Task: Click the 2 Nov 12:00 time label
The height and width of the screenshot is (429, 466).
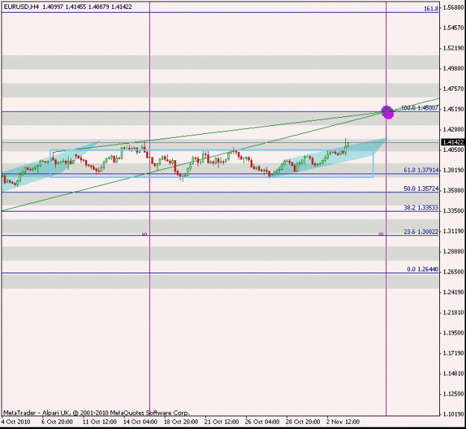Action: pyautogui.click(x=343, y=422)
